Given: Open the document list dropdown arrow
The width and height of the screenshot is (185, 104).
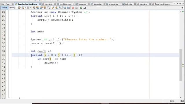Looking at the screenshot, I should pyautogui.click(x=180, y=4).
